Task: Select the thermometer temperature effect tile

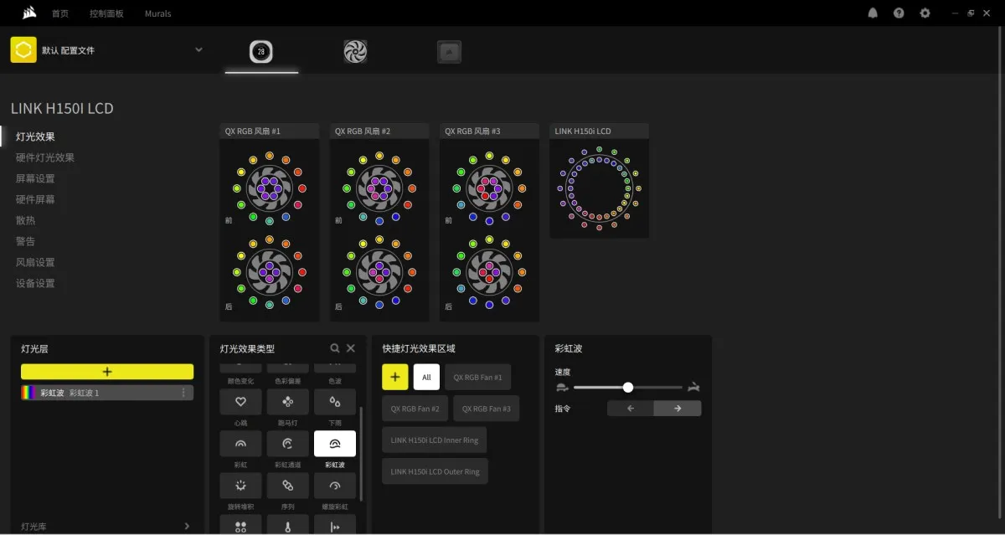Action: (287, 525)
